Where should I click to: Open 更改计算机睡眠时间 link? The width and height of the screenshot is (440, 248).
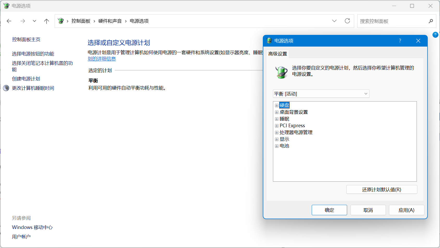click(33, 88)
